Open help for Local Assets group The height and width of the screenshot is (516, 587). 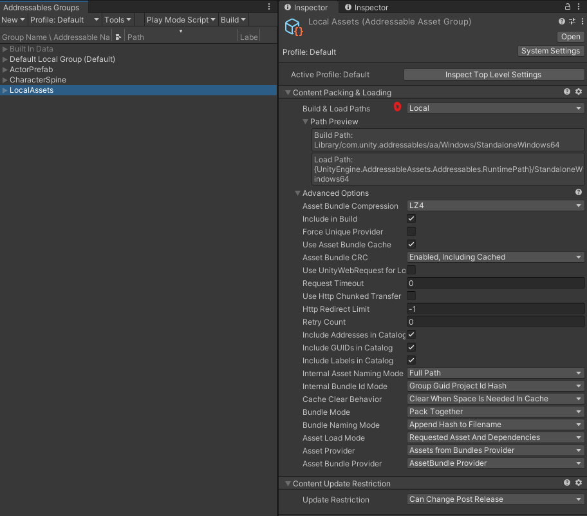point(561,22)
